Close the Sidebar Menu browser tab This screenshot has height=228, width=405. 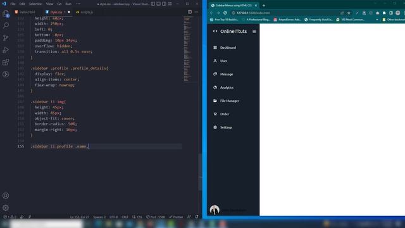coord(256,6)
